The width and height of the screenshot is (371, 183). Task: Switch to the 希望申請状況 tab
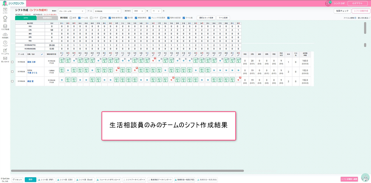[x=47, y=18]
